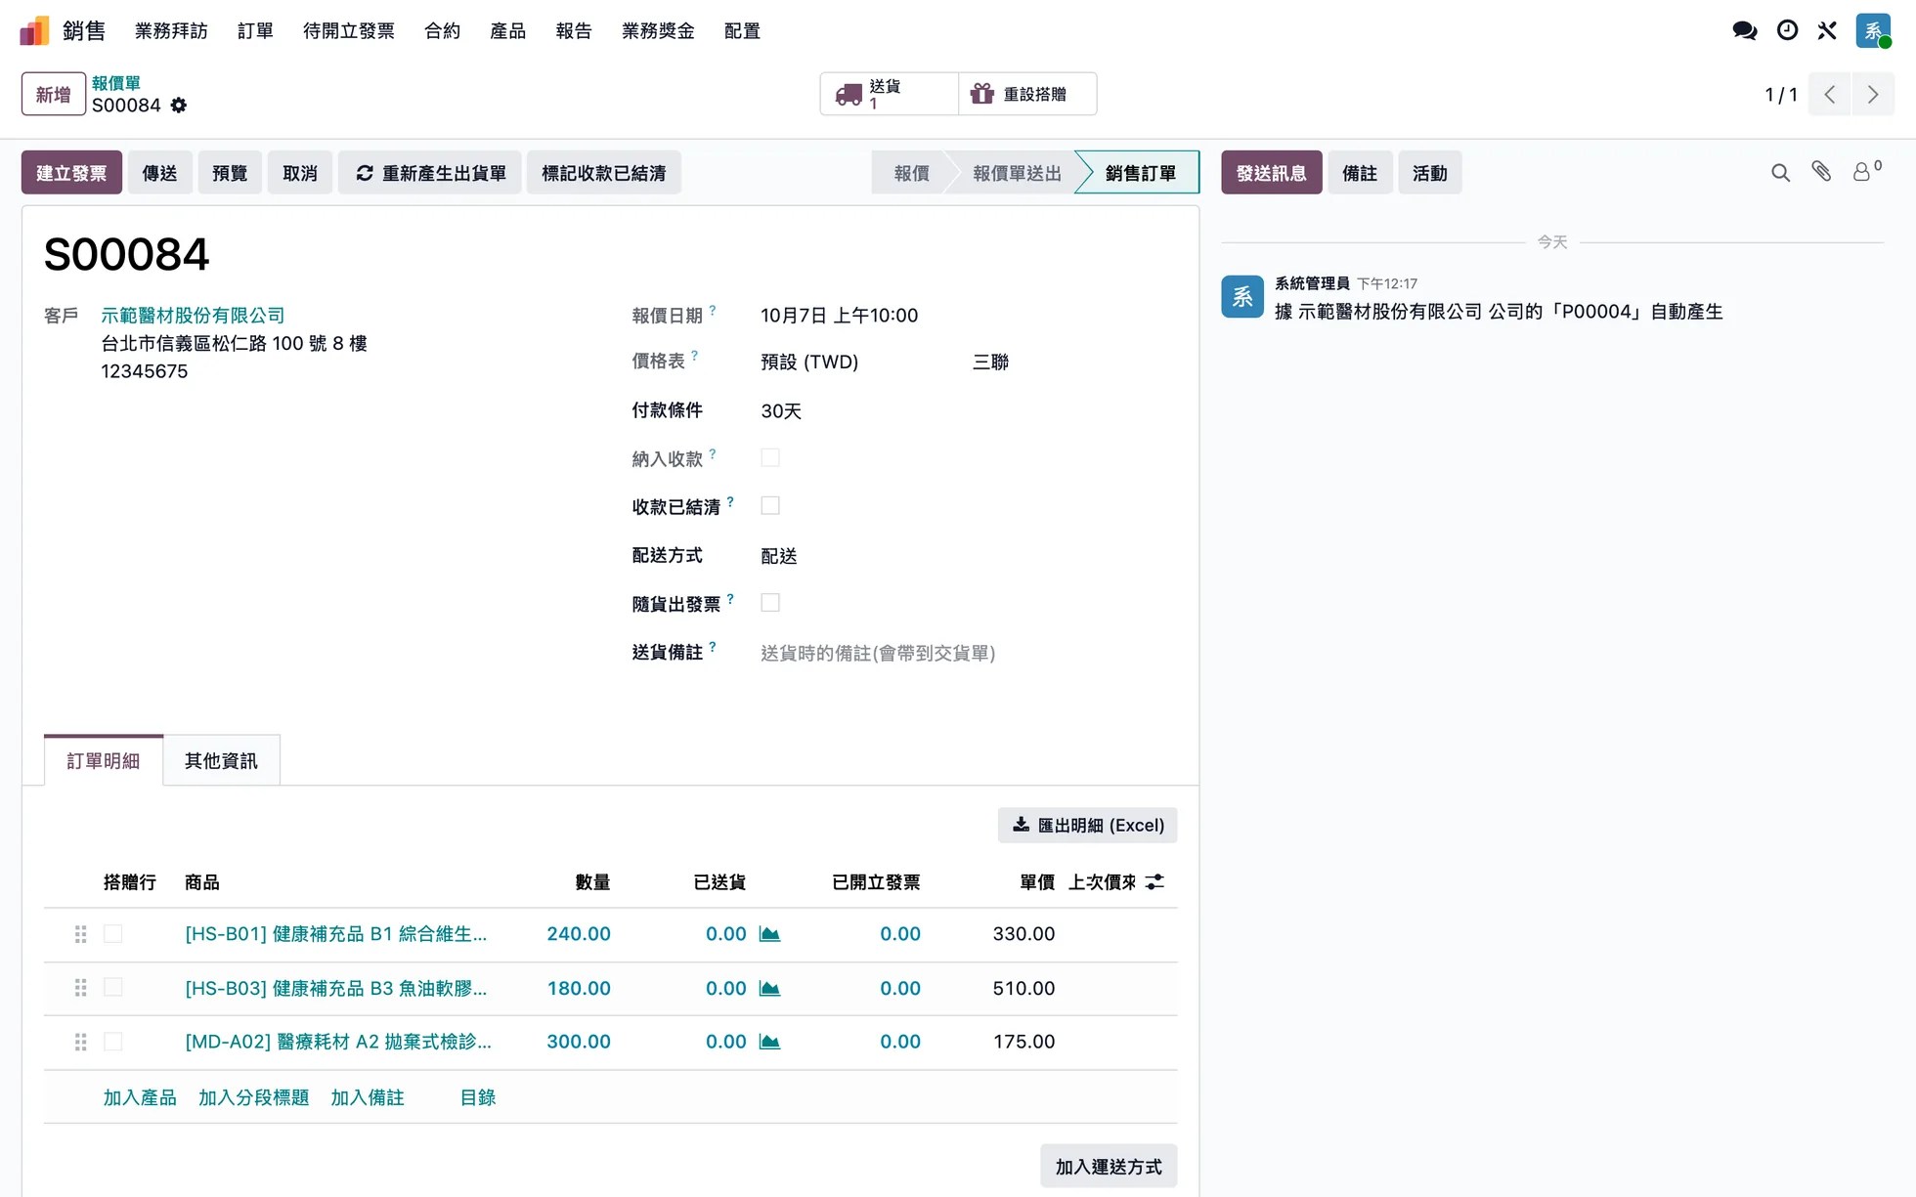This screenshot has height=1197, width=1916.
Task: Toggle the 納入收款 checkbox
Action: [770, 457]
